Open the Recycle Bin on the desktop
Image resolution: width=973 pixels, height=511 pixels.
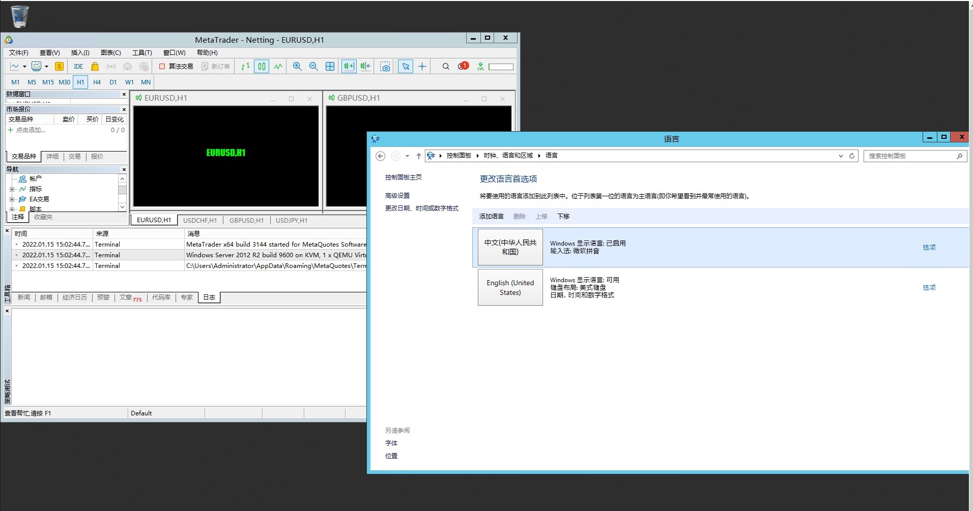20,17
